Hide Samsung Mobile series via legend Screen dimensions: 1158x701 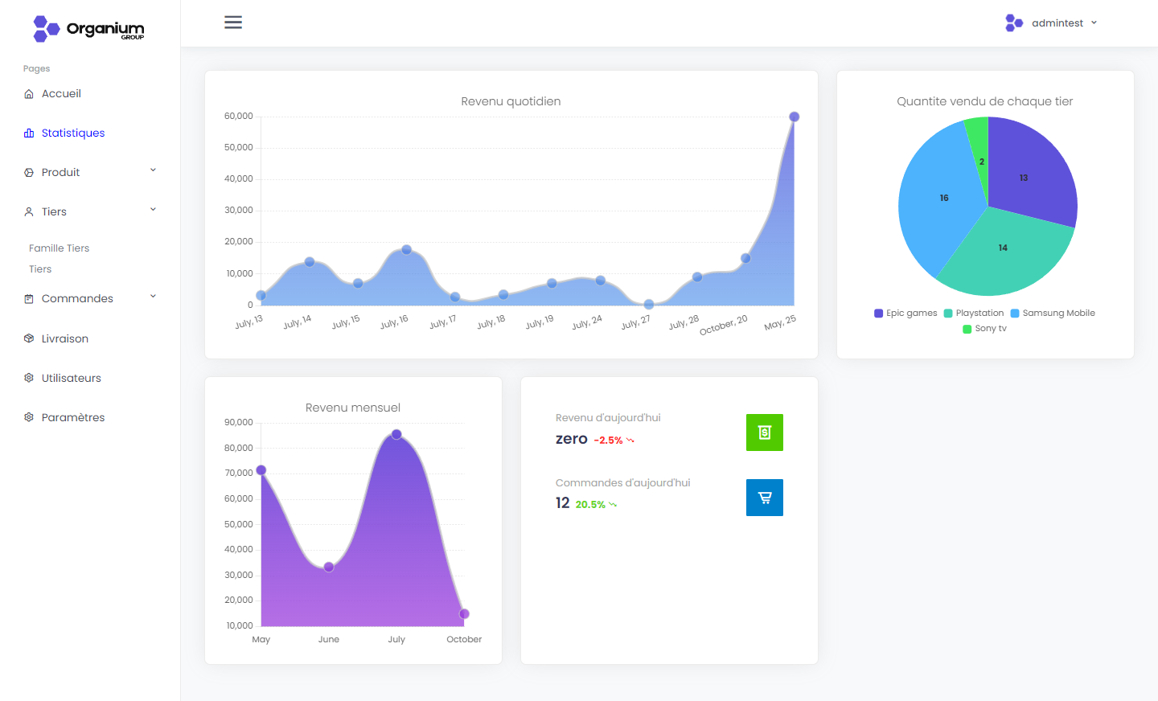(1053, 314)
